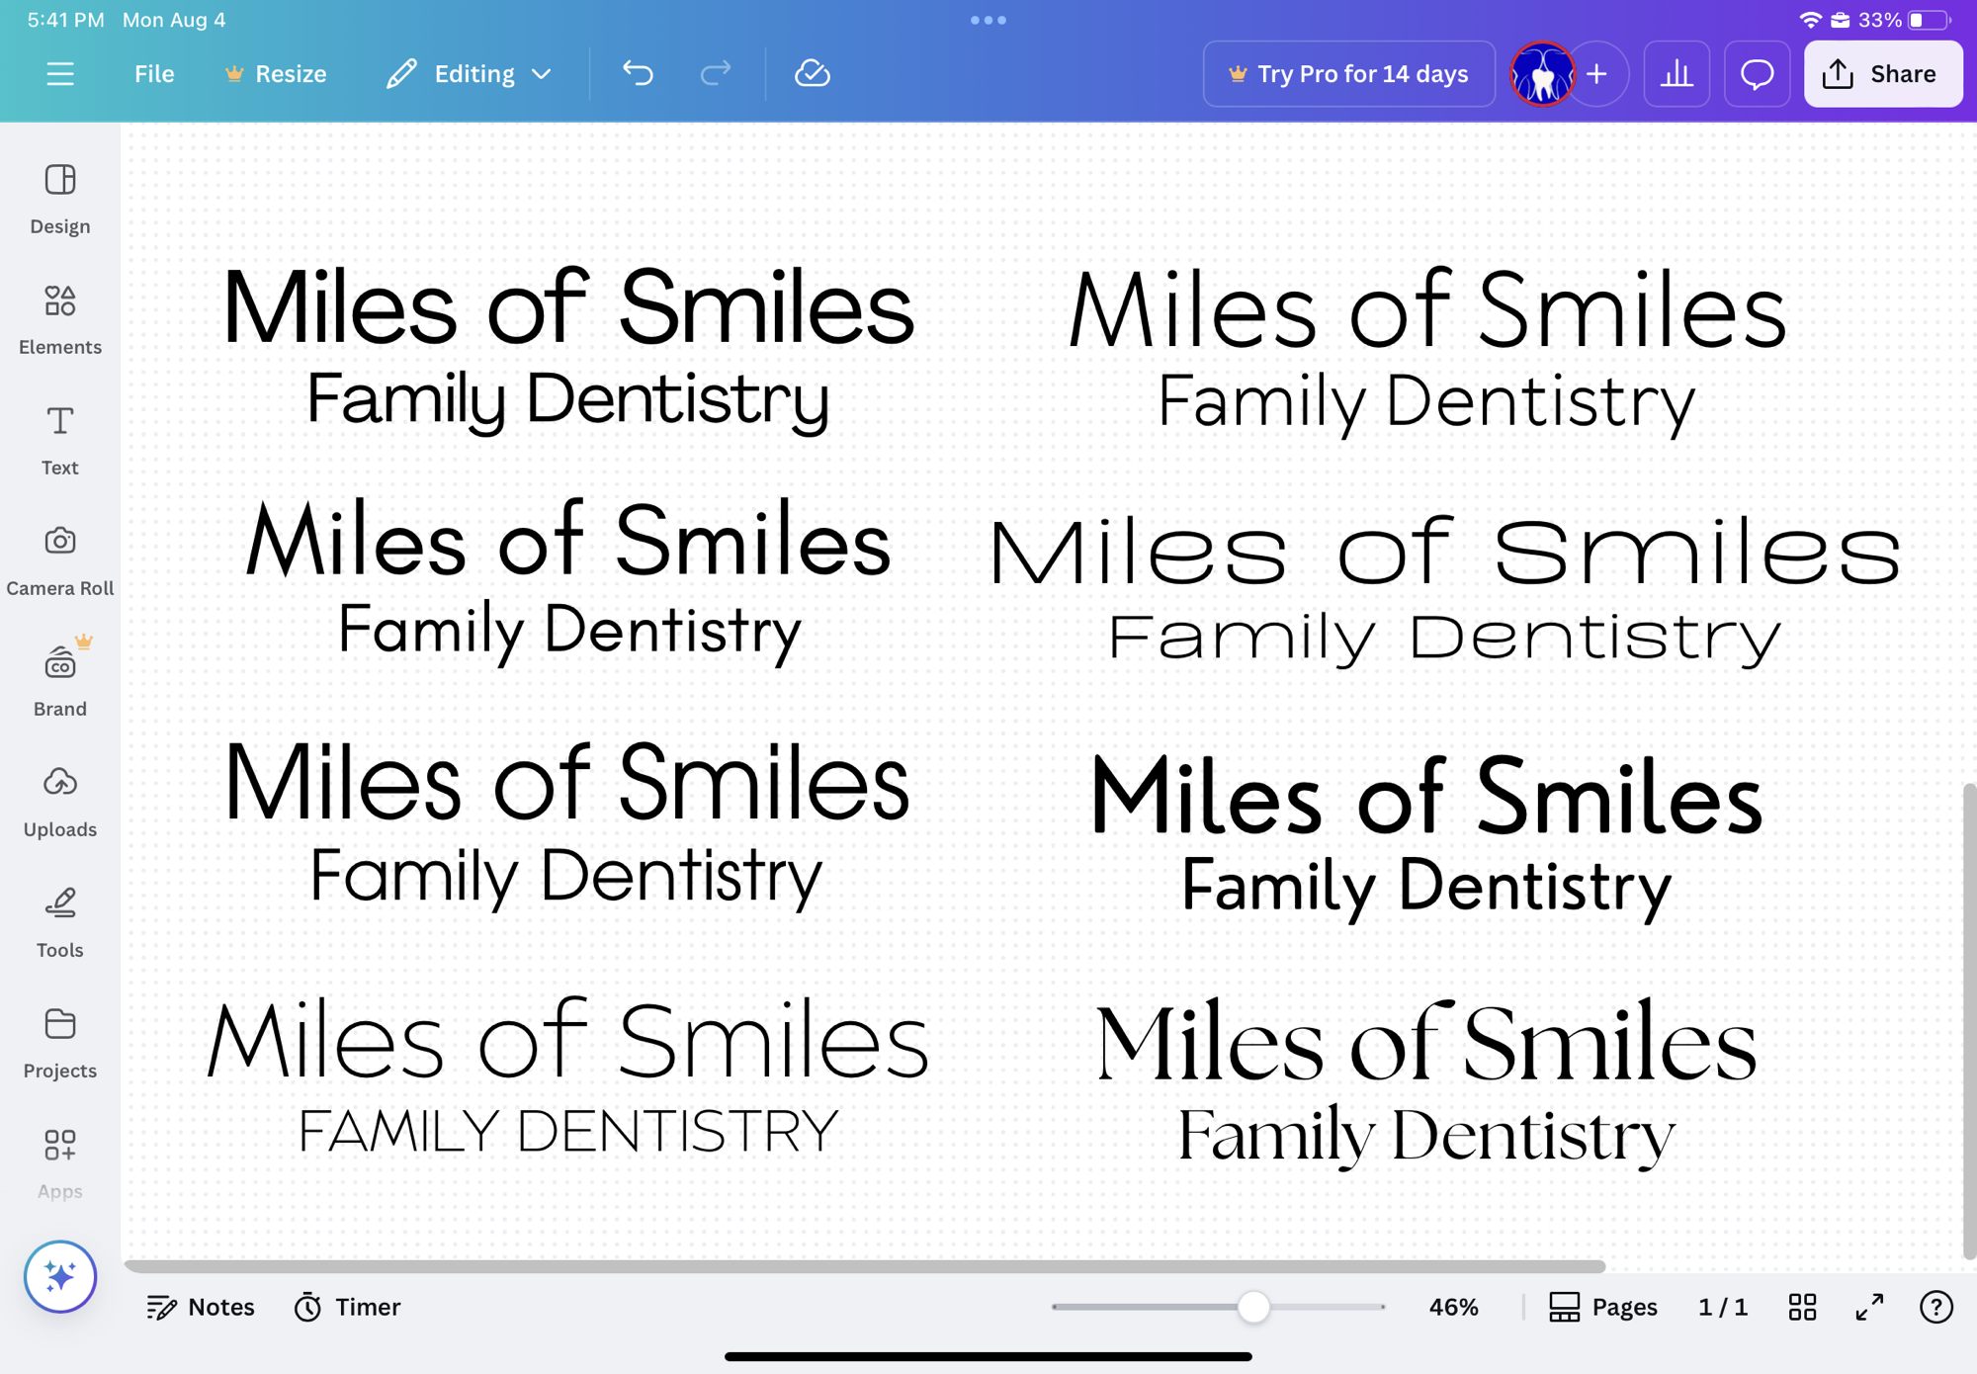Toggle the Pages thumbnail strip
The width and height of the screenshot is (1977, 1374).
pos(1602,1307)
